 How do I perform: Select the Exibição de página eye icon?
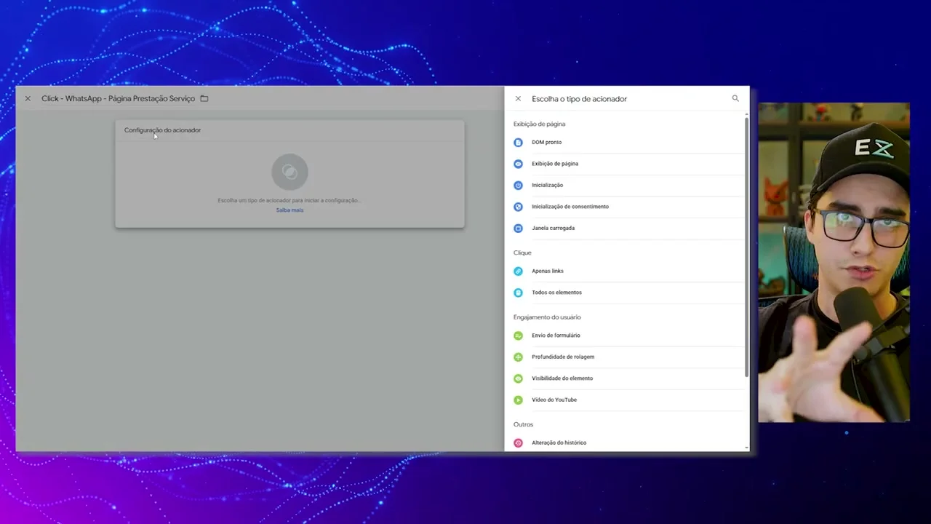pos(518,164)
